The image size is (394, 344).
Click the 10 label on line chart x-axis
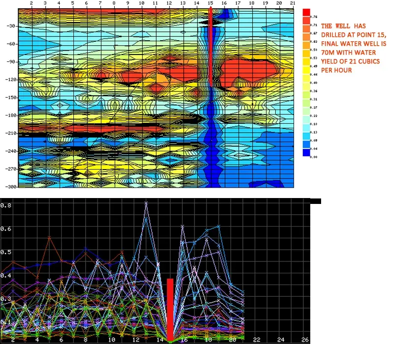pyautogui.click(x=112, y=340)
